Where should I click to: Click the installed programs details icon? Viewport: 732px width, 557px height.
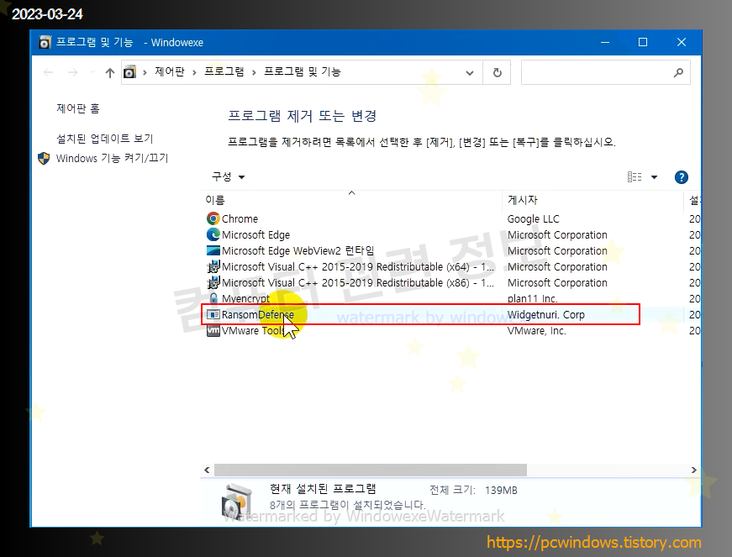pyautogui.click(x=237, y=502)
